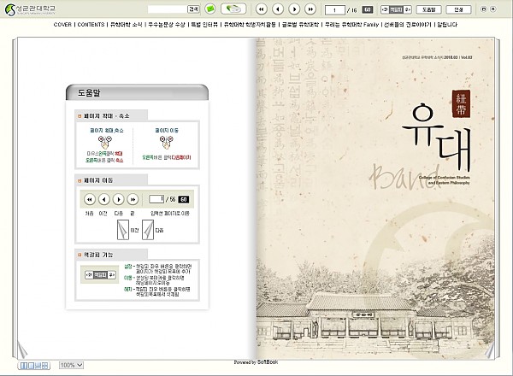Select two-page spread view icon
This screenshot has width=513, height=376.
[24, 366]
